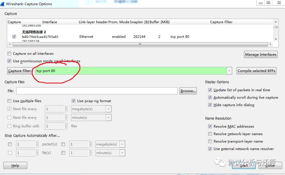Toggle first Next file every (megabytes) checkbox
The height and width of the screenshot is (175, 285).
point(9,109)
